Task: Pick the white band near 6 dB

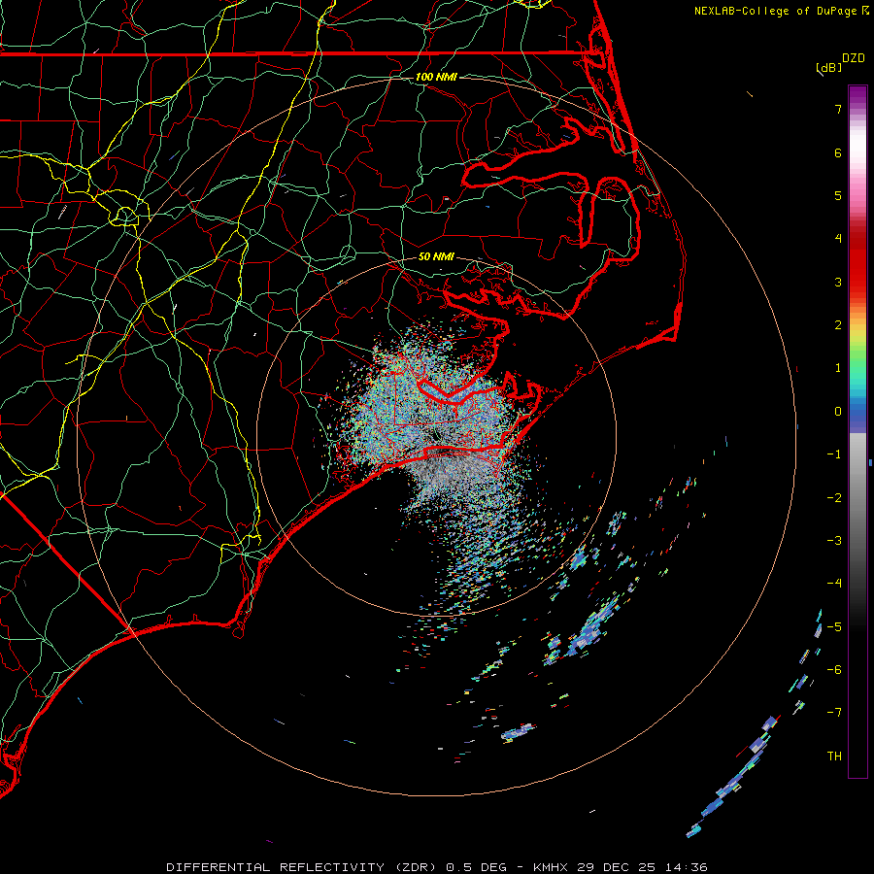Action: (x=857, y=148)
